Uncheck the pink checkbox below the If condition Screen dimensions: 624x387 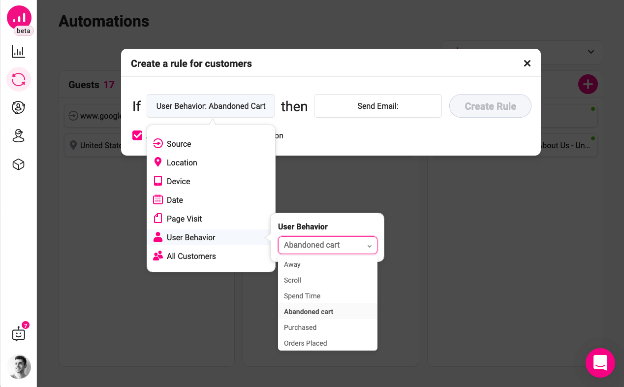point(137,135)
